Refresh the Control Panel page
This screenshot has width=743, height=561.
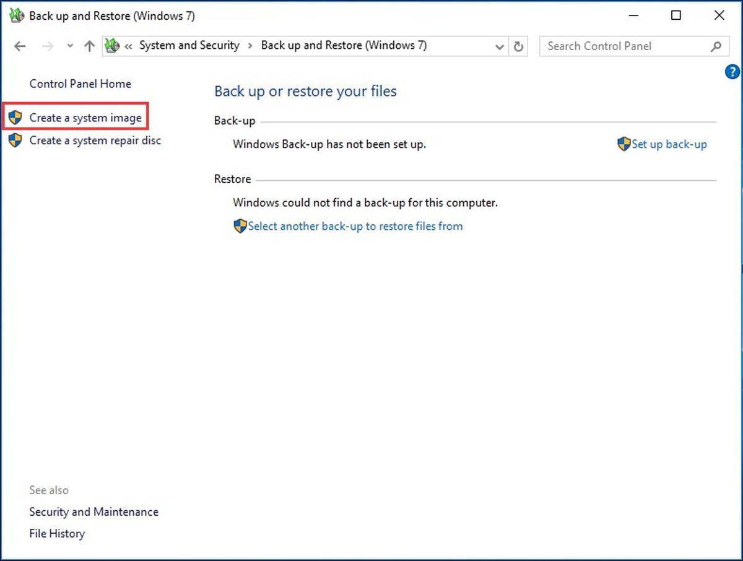(x=519, y=46)
